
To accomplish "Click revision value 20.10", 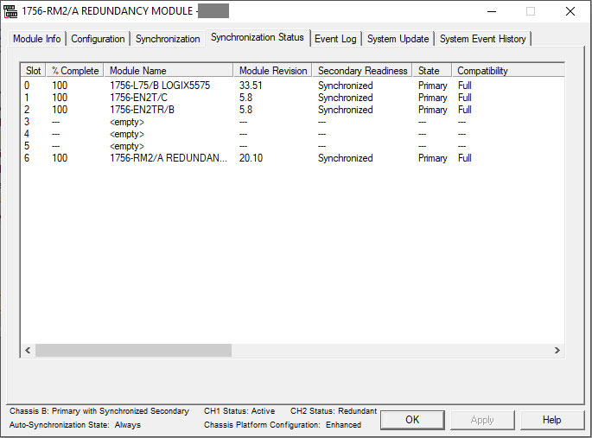I will pyautogui.click(x=251, y=158).
